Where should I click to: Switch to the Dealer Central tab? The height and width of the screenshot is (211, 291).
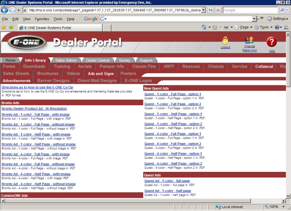pos(97,60)
